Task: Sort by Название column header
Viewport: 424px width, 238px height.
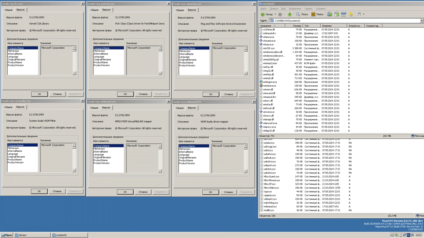Action: pos(272,26)
